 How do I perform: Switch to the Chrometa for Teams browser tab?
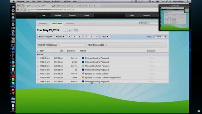click(89, 6)
